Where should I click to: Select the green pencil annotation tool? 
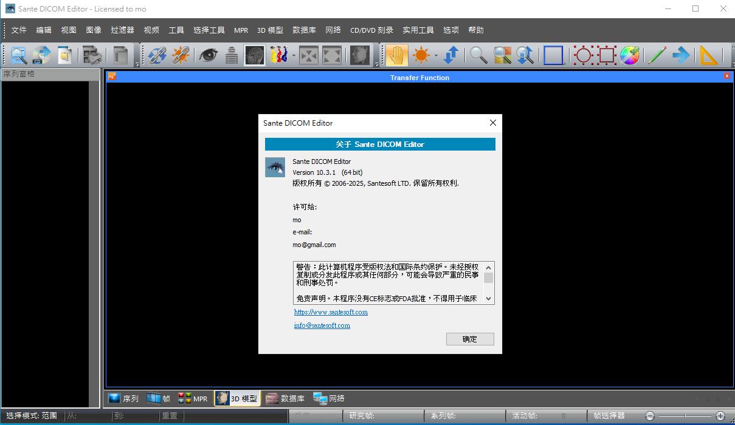click(x=657, y=55)
